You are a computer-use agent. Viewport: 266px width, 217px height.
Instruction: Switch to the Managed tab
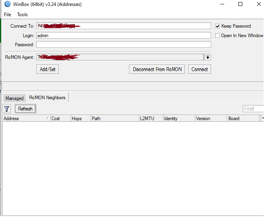click(x=15, y=98)
